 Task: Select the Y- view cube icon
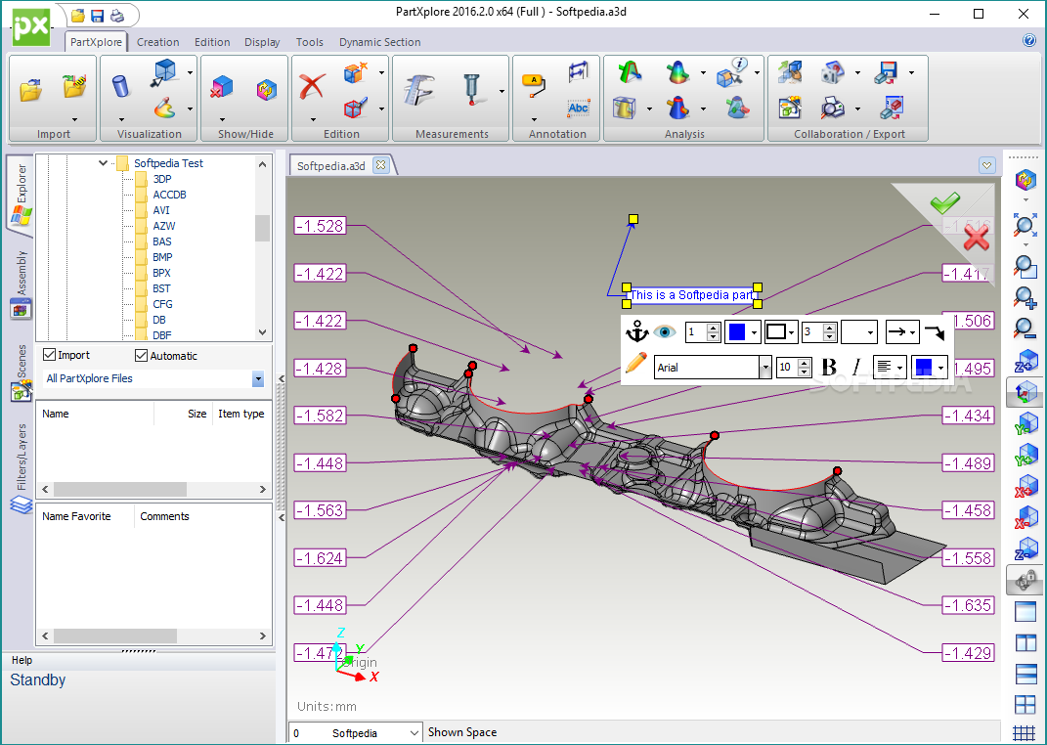click(x=1025, y=424)
